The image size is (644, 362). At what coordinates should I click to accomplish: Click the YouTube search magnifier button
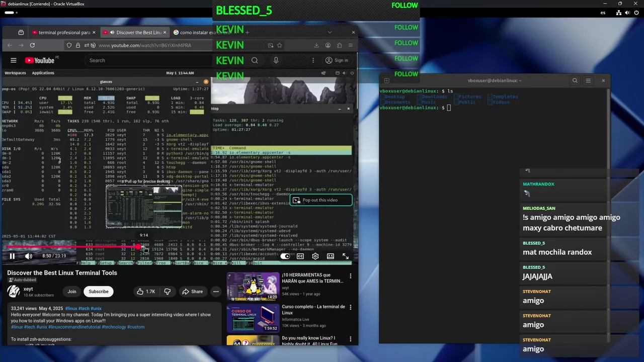255,60
